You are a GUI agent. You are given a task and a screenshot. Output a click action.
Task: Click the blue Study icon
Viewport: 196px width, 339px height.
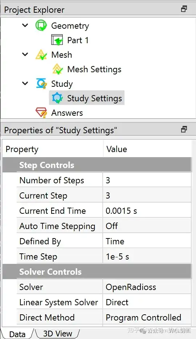[41, 84]
